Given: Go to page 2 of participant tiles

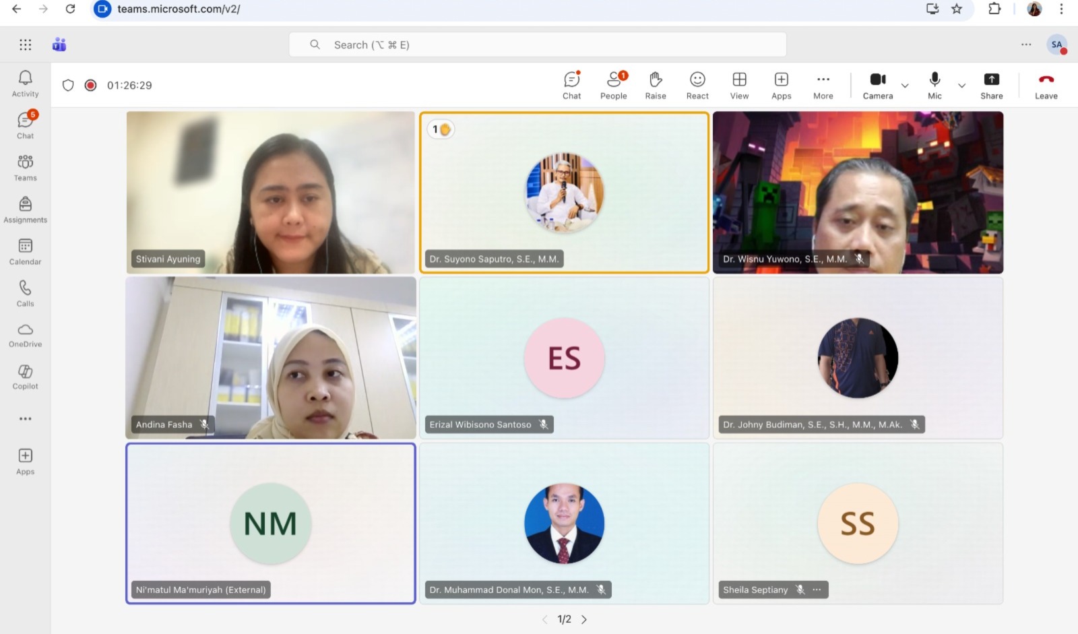Looking at the screenshot, I should pyautogui.click(x=584, y=619).
